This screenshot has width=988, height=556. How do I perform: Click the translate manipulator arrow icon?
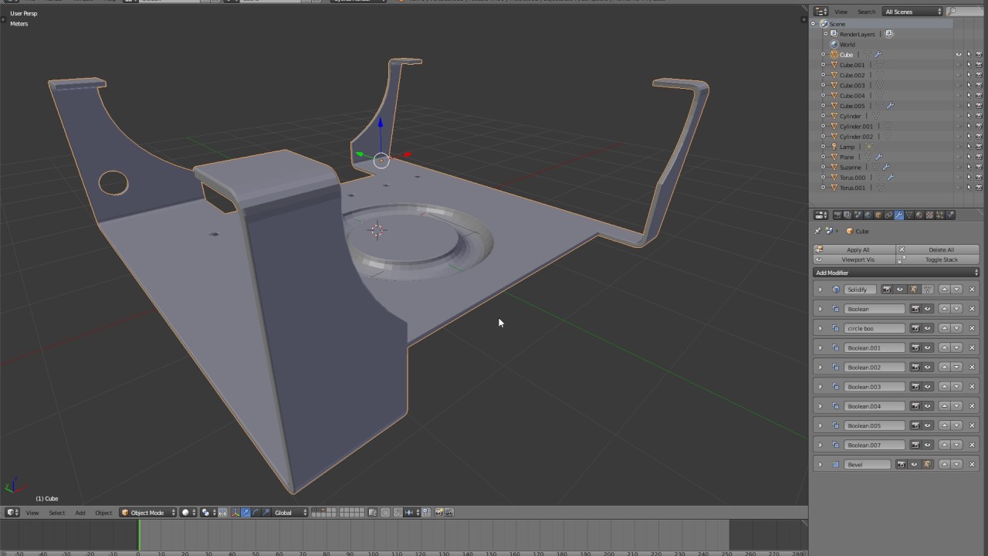click(245, 513)
